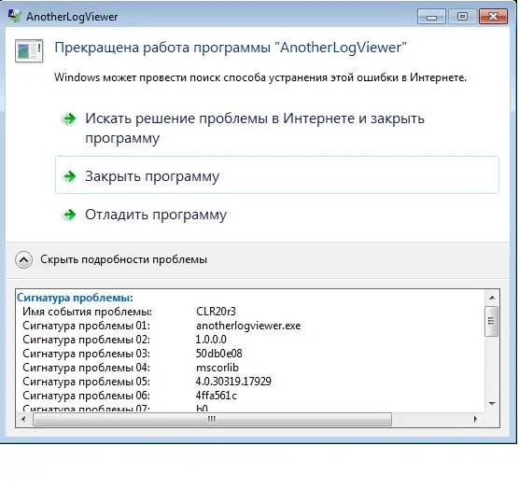
Task: Click the horizontal scrollbar left arrow
Action: point(23,419)
